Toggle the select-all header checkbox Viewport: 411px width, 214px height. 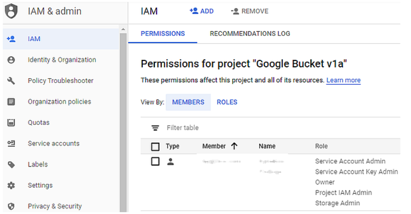[155, 146]
